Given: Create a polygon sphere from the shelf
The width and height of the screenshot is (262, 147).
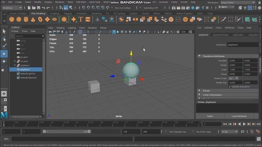Looking at the screenshot, I should (12, 20).
